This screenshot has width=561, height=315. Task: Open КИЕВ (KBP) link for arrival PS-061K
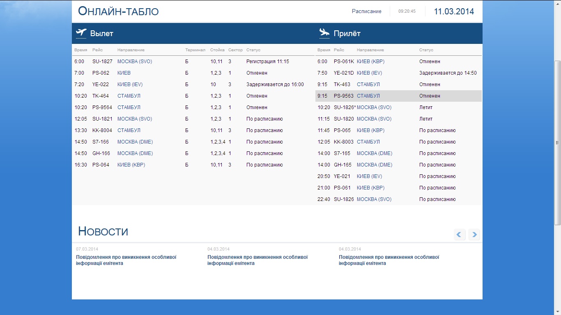[x=370, y=62]
